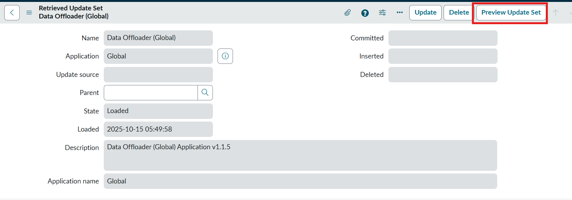Image resolution: width=572 pixels, height=200 pixels.
Task: Select the empty Committed field
Action: tap(443, 38)
